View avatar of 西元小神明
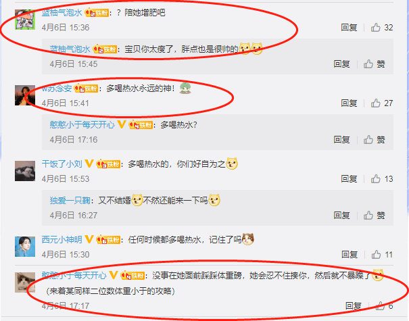The height and width of the screenshot is (321, 409). coord(25,247)
